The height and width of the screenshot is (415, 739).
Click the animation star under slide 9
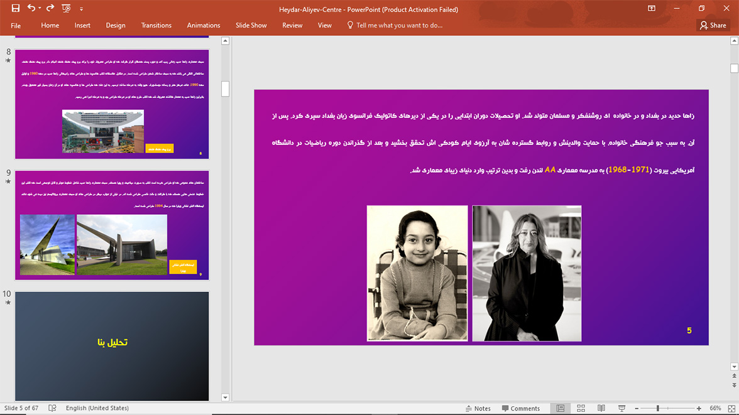[8, 181]
